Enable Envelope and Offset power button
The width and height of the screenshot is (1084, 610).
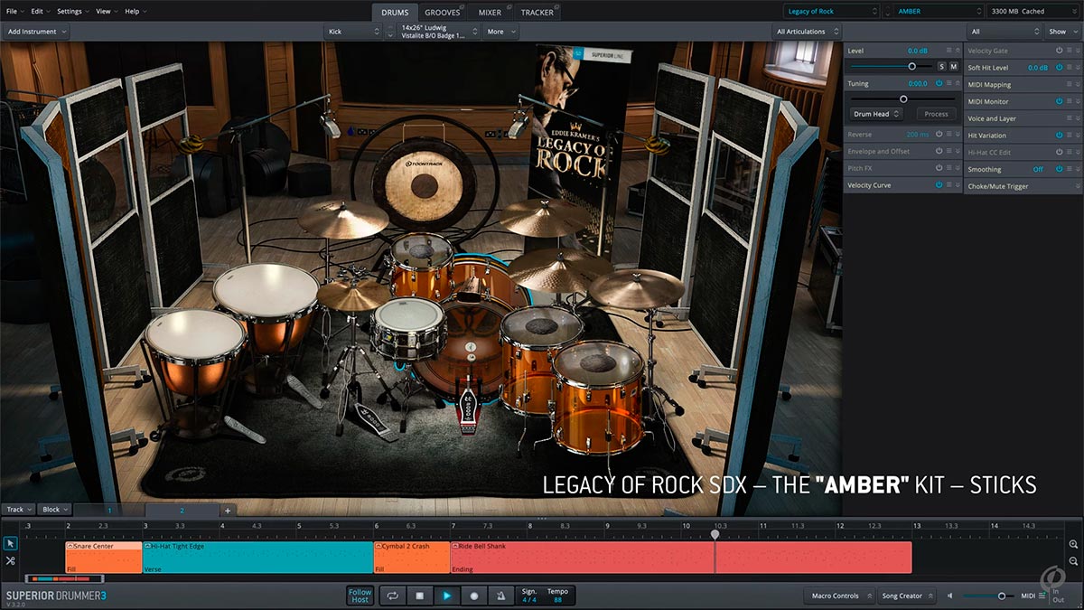[939, 152]
